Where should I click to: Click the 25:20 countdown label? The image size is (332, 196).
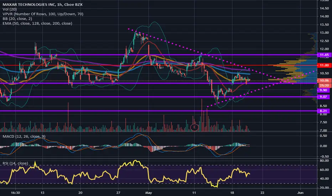pos(324,86)
